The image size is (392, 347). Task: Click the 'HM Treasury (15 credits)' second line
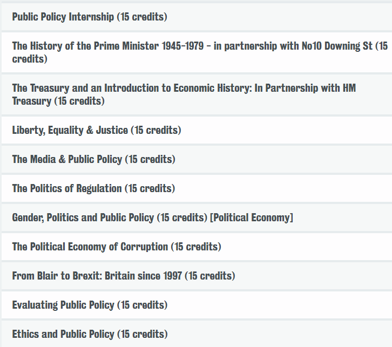pos(58,101)
